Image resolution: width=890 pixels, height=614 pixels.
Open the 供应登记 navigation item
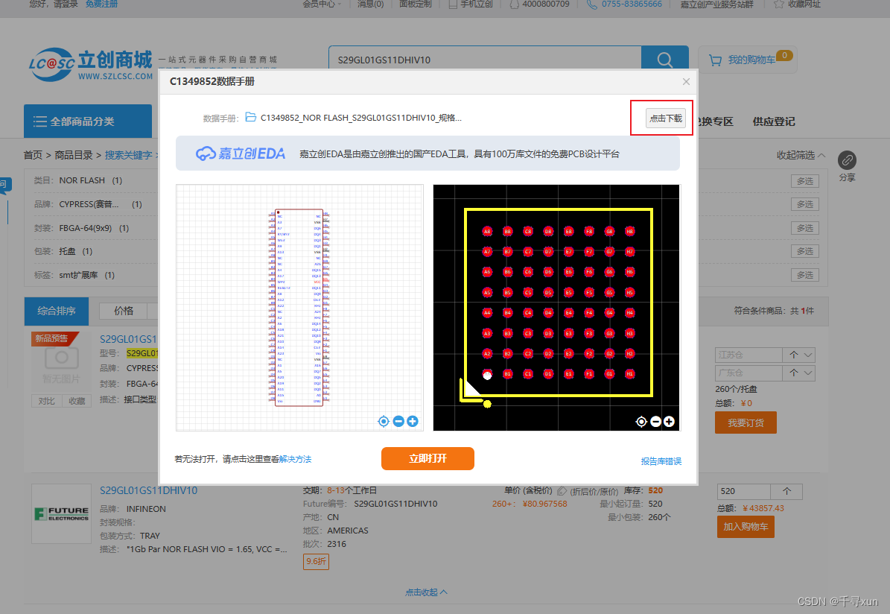click(774, 121)
